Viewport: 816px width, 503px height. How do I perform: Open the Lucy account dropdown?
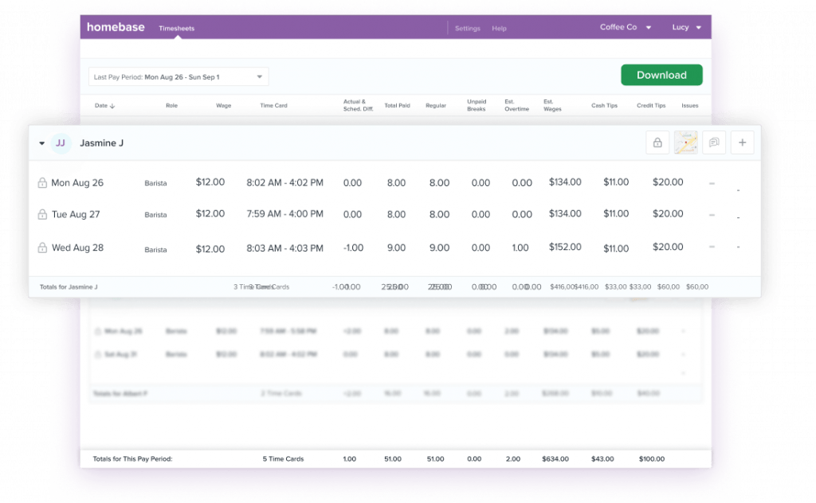click(x=687, y=26)
